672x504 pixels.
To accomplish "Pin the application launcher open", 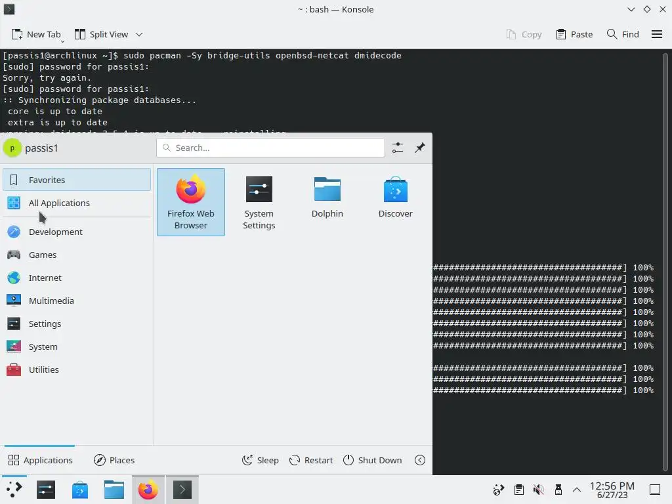I will (x=420, y=148).
